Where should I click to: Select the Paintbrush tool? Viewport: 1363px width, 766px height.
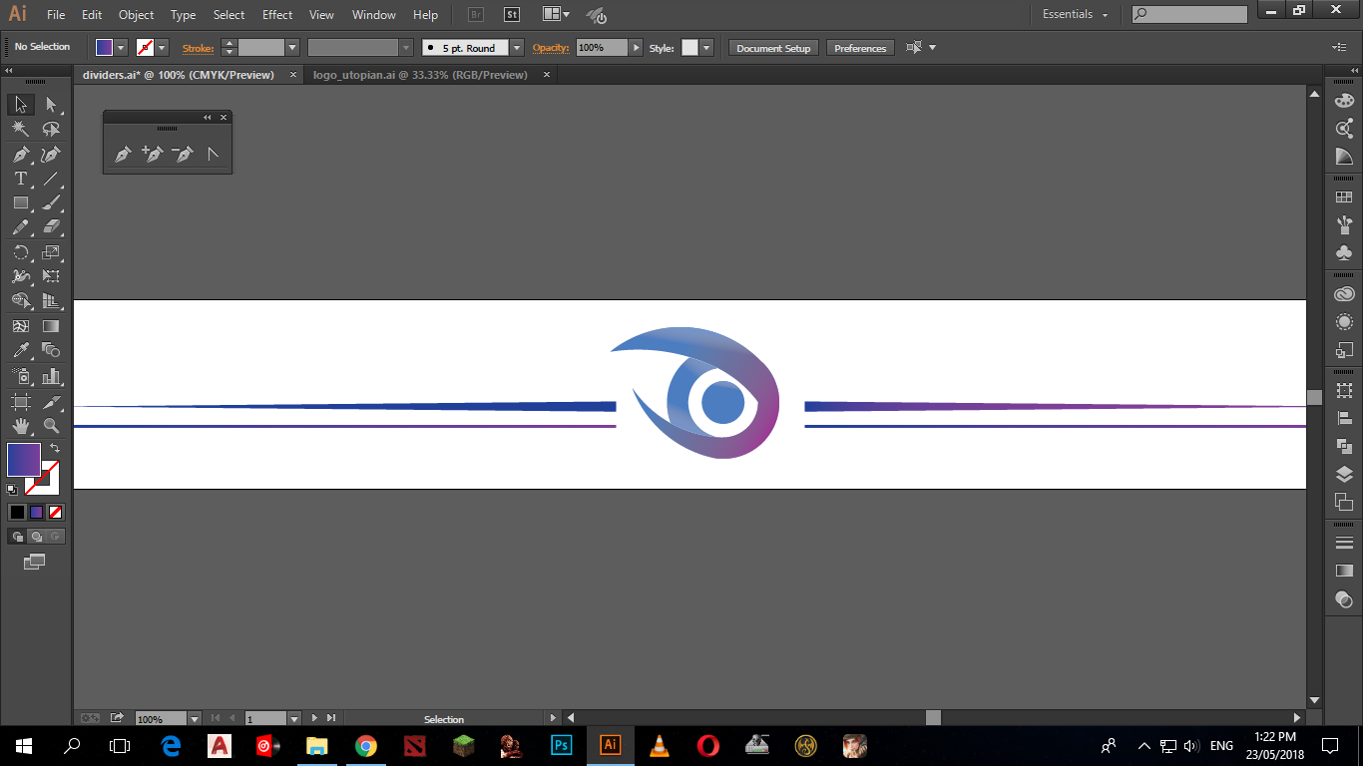coord(51,202)
